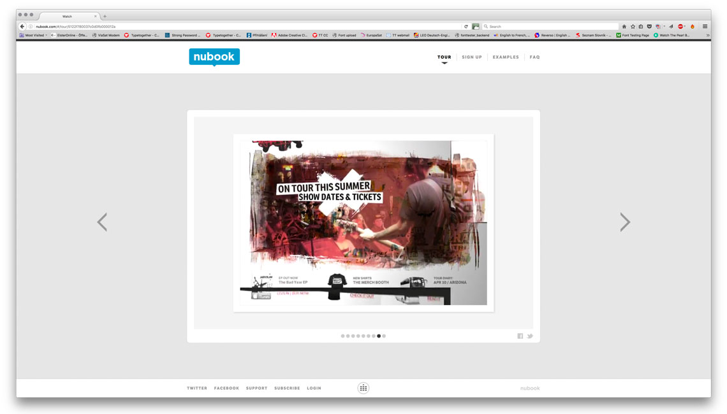This screenshot has height=414, width=727.
Task: Open Strong Password bookmark
Action: pos(182,35)
